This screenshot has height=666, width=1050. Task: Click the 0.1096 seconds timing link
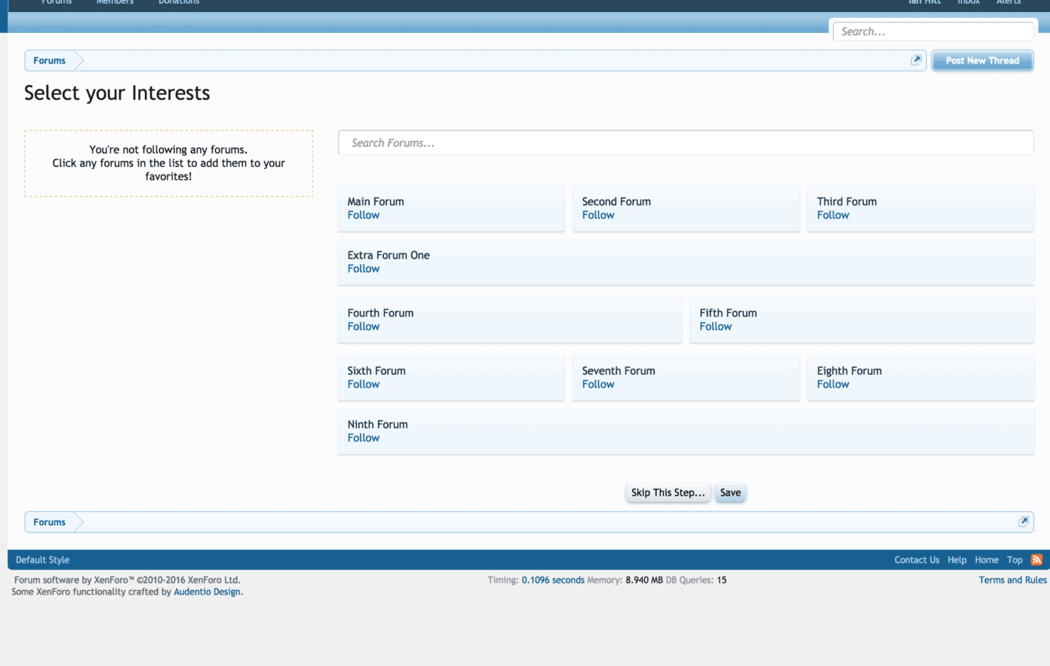tap(553, 580)
